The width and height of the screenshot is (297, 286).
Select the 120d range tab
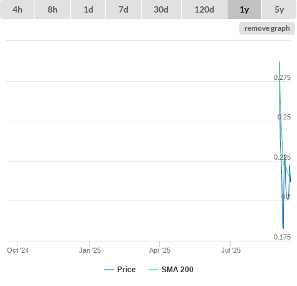point(204,9)
